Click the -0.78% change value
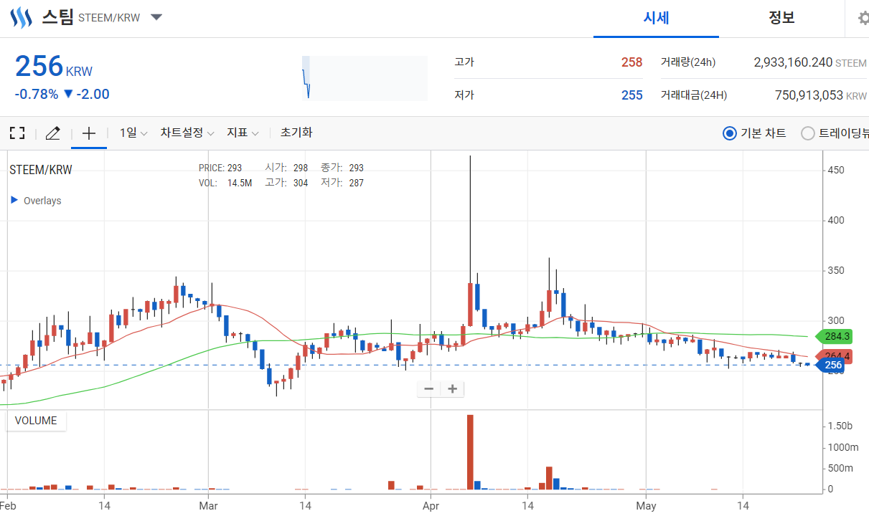This screenshot has height=516, width=869. [x=37, y=94]
